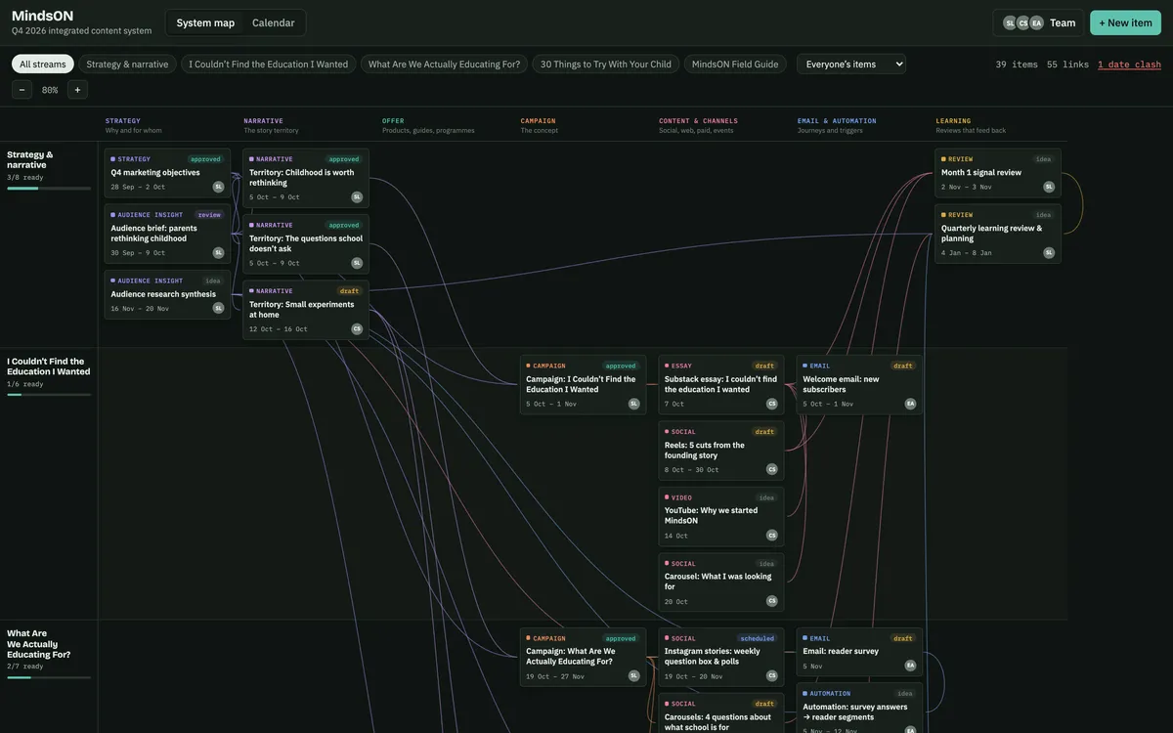Click CS avatar on Small experiments at home card
The image size is (1173, 733).
tap(357, 329)
